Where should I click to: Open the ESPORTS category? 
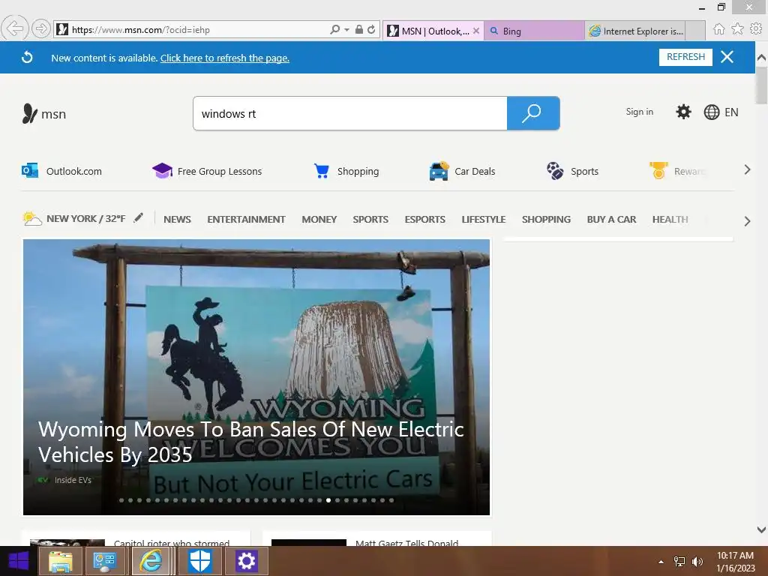point(424,220)
